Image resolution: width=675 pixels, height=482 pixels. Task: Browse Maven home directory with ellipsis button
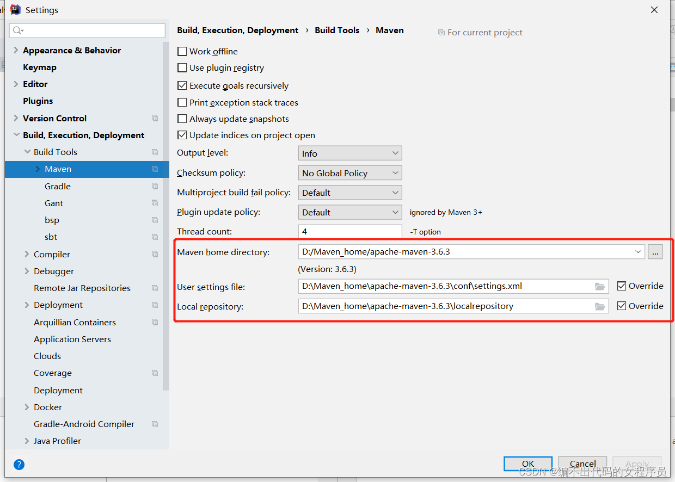click(655, 252)
